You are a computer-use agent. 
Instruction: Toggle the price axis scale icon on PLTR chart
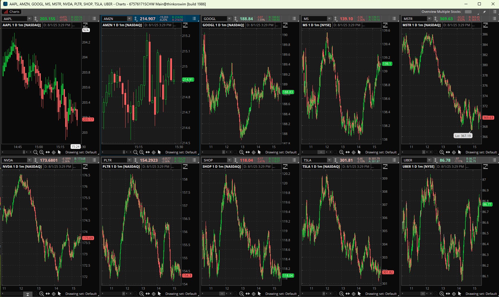185,167
